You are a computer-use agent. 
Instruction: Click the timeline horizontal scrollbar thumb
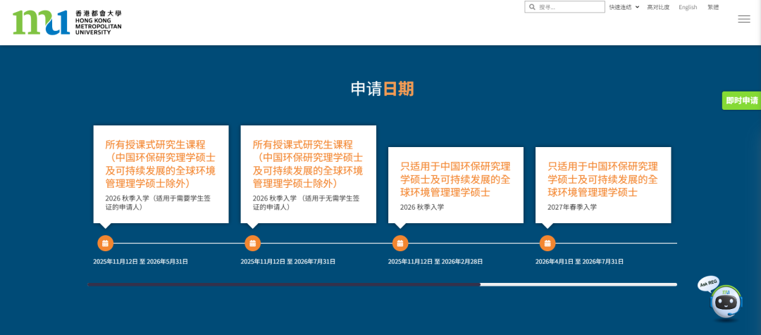[x=284, y=284]
